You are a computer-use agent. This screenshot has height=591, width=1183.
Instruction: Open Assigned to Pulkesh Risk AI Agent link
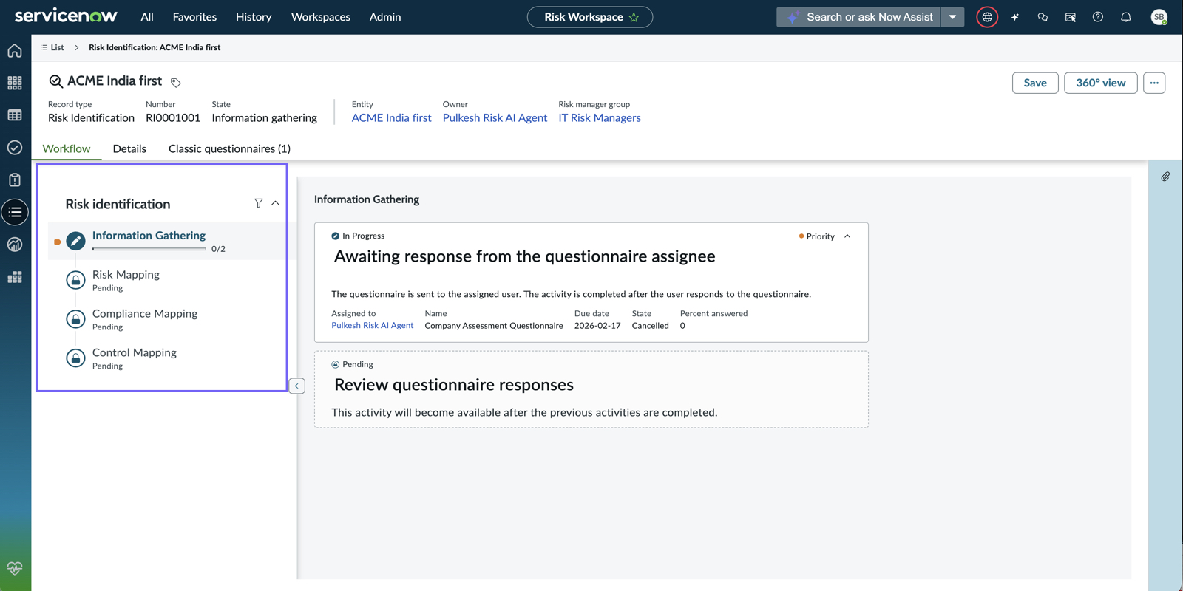point(372,326)
